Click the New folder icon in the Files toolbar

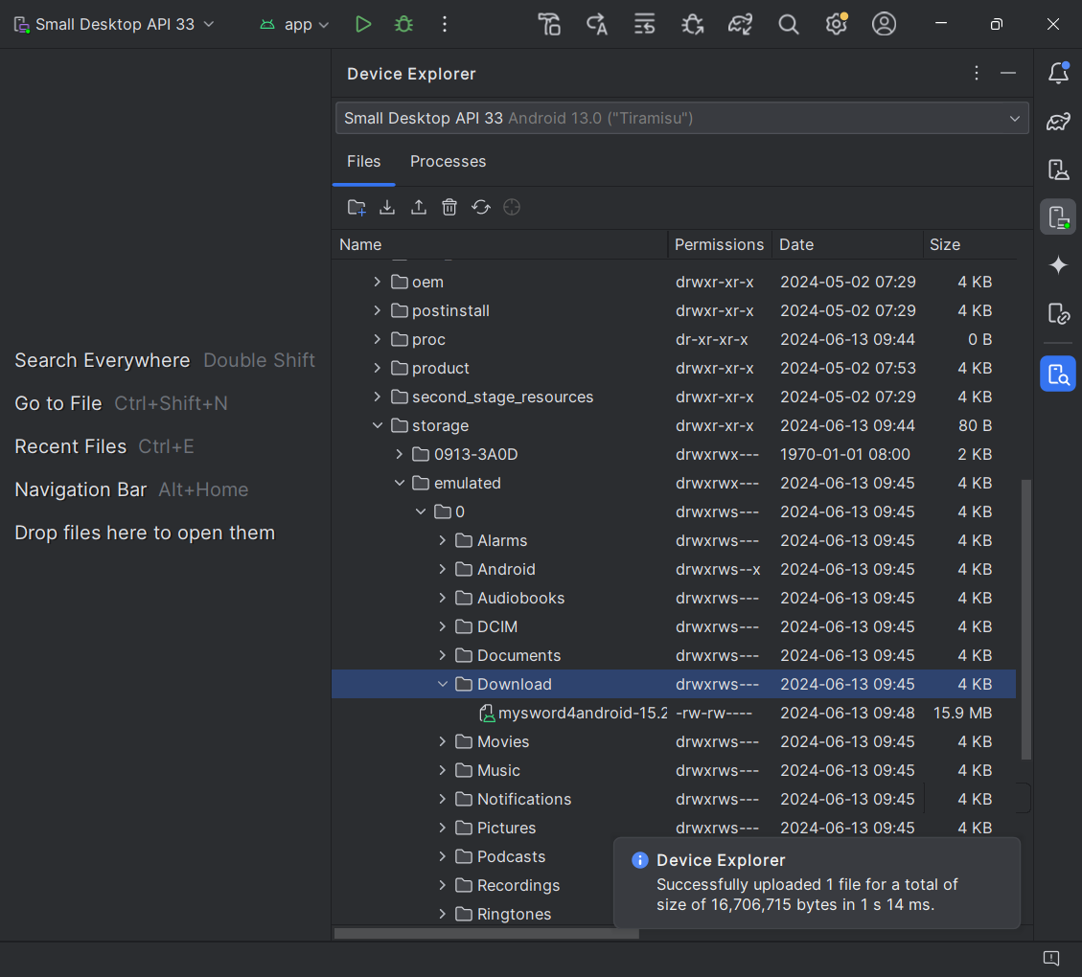357,208
